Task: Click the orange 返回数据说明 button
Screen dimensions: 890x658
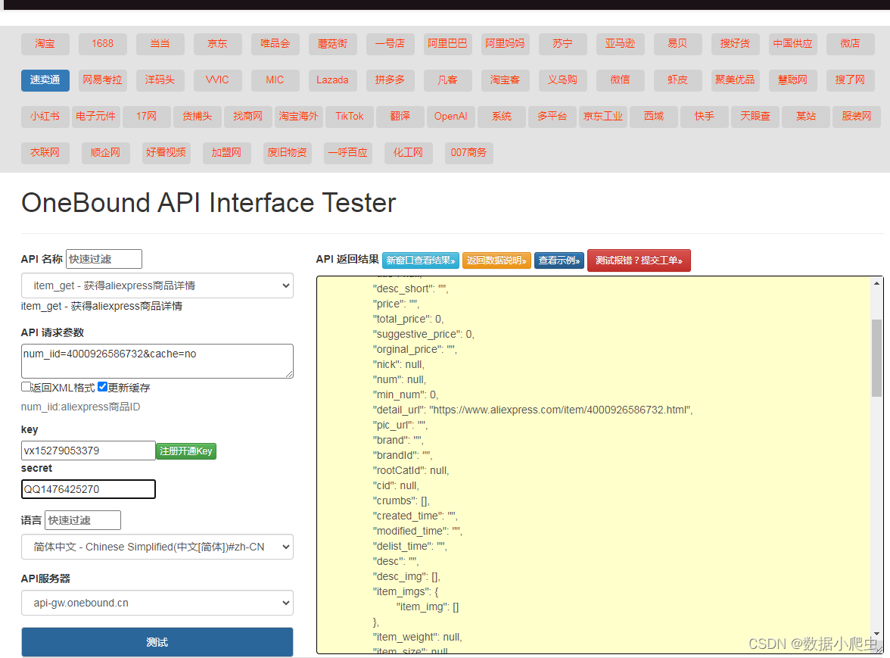Action: (x=496, y=260)
